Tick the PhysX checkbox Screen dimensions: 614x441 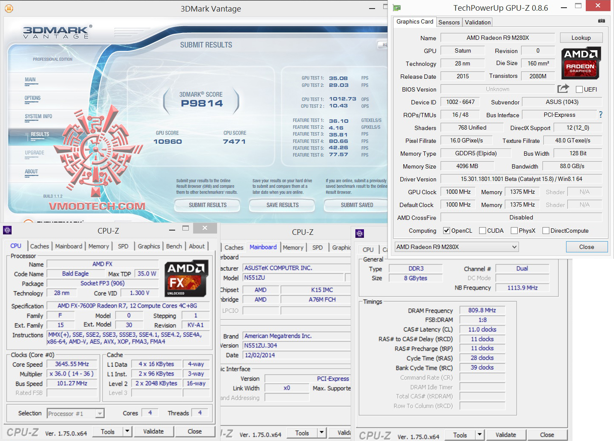[x=514, y=231]
